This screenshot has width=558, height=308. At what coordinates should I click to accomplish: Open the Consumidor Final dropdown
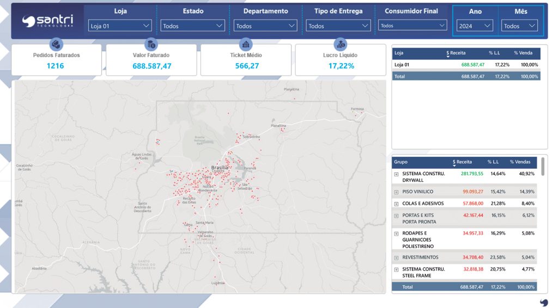(x=413, y=26)
